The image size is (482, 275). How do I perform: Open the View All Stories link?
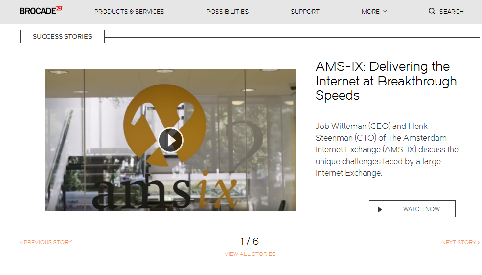pyautogui.click(x=250, y=254)
